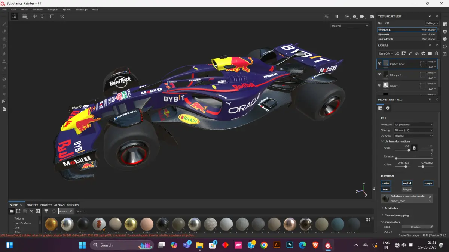The width and height of the screenshot is (449, 252).
Task: Open Texture Set Settings sidebar icon
Action: click(x=445, y=24)
